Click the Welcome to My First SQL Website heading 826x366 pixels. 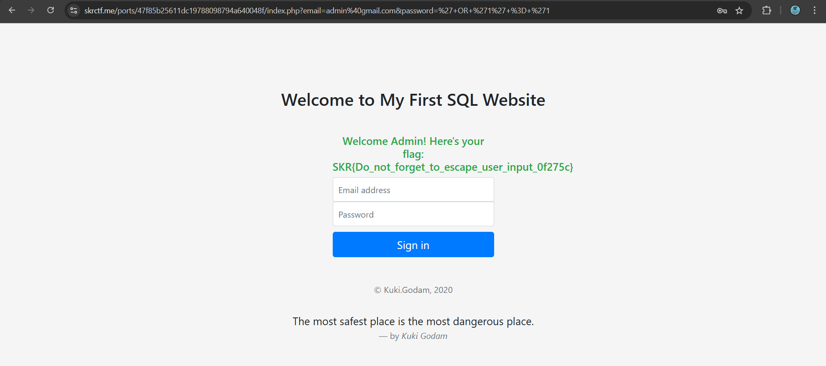[x=413, y=100]
